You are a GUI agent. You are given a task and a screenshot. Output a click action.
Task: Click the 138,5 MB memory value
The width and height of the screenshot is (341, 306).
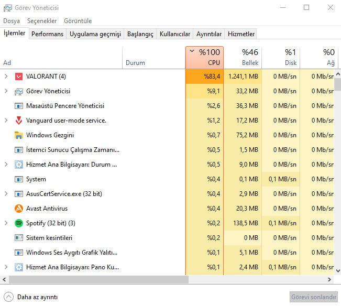point(246,223)
